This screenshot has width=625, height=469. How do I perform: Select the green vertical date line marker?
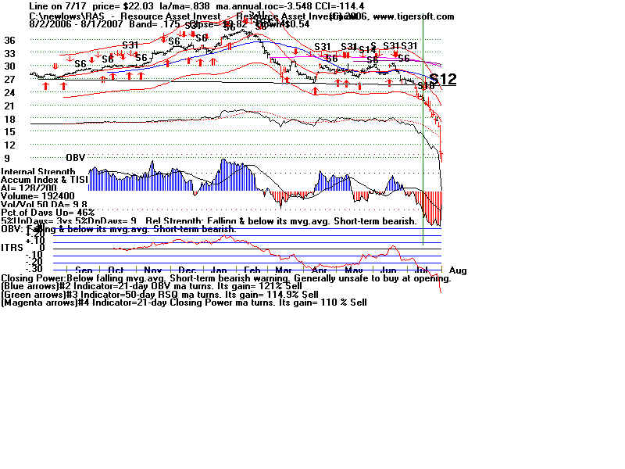[x=423, y=131]
